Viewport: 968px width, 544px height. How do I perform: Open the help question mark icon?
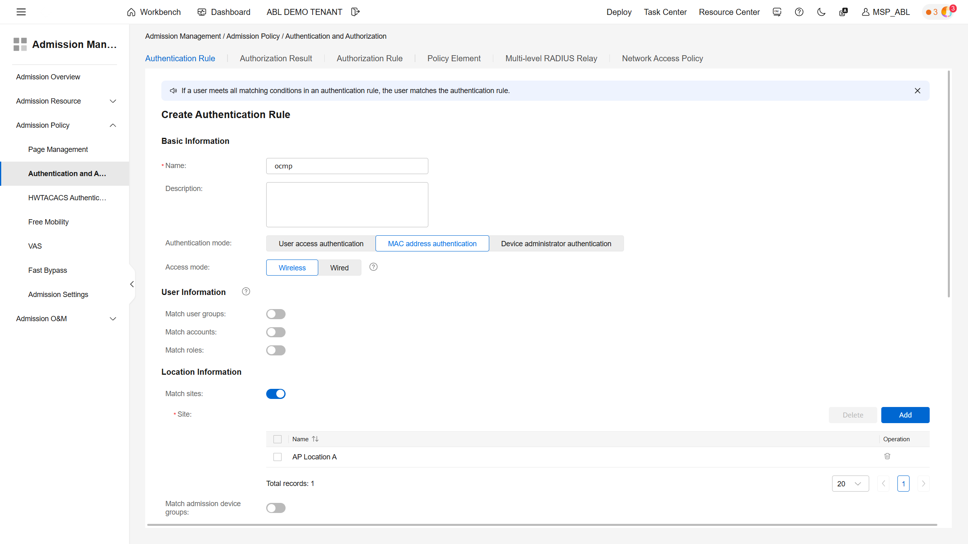click(x=799, y=12)
